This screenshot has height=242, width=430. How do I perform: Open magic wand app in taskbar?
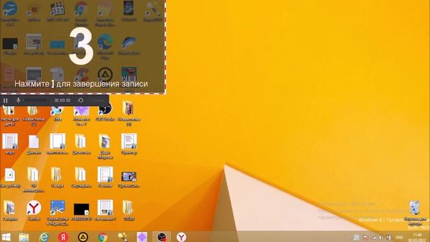pyautogui.click(x=122, y=237)
